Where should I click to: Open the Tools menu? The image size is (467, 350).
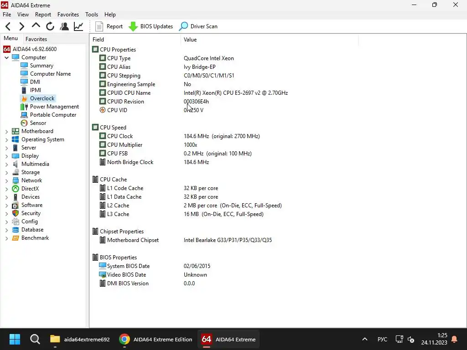tap(91, 15)
